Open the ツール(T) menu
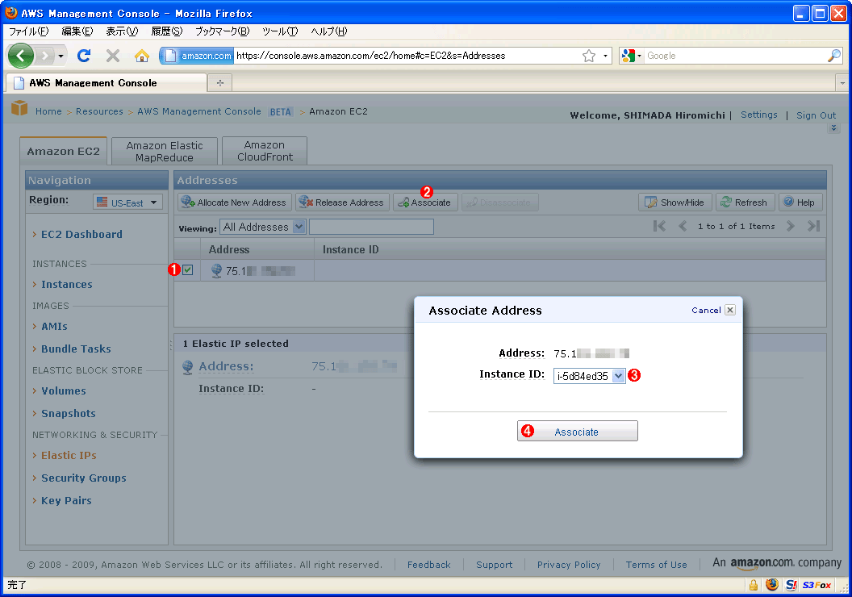852x597 pixels. point(280,31)
